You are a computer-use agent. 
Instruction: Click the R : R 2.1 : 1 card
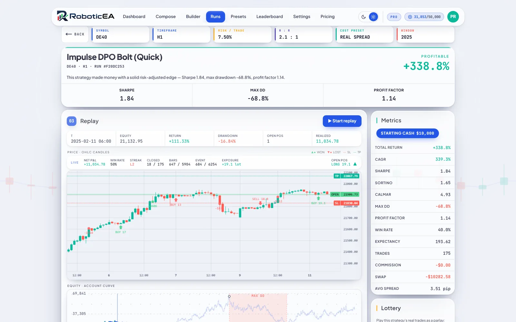303,34
